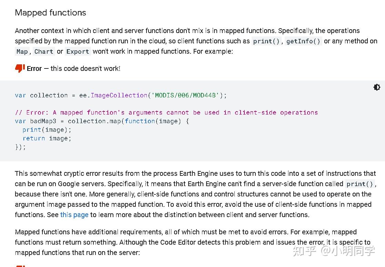Click the 'MODIS/006/MOD44B' string in the code
Screen dimensions: 385x267
pos(185,95)
